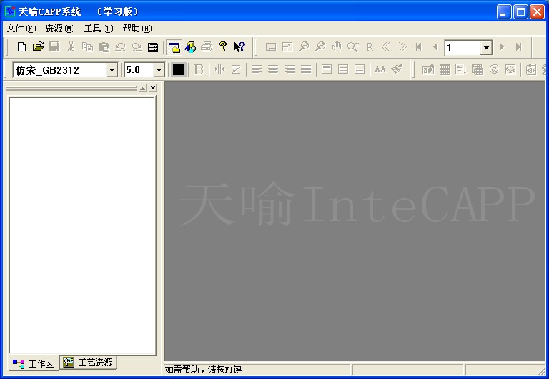
Task: Click the Undo arrow icon
Action: pos(120,47)
